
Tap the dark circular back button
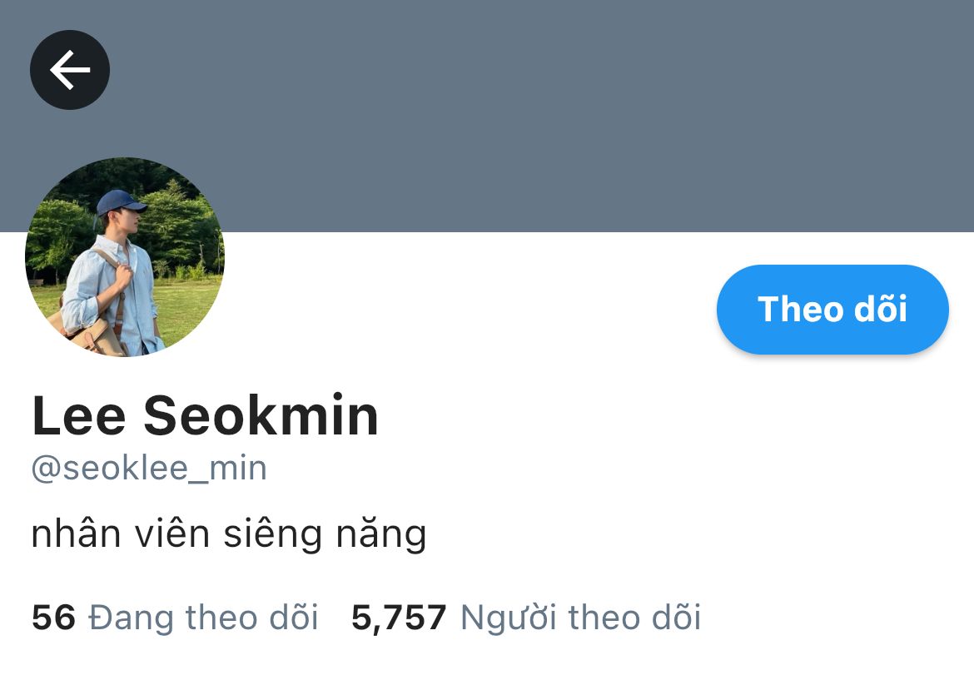[70, 70]
